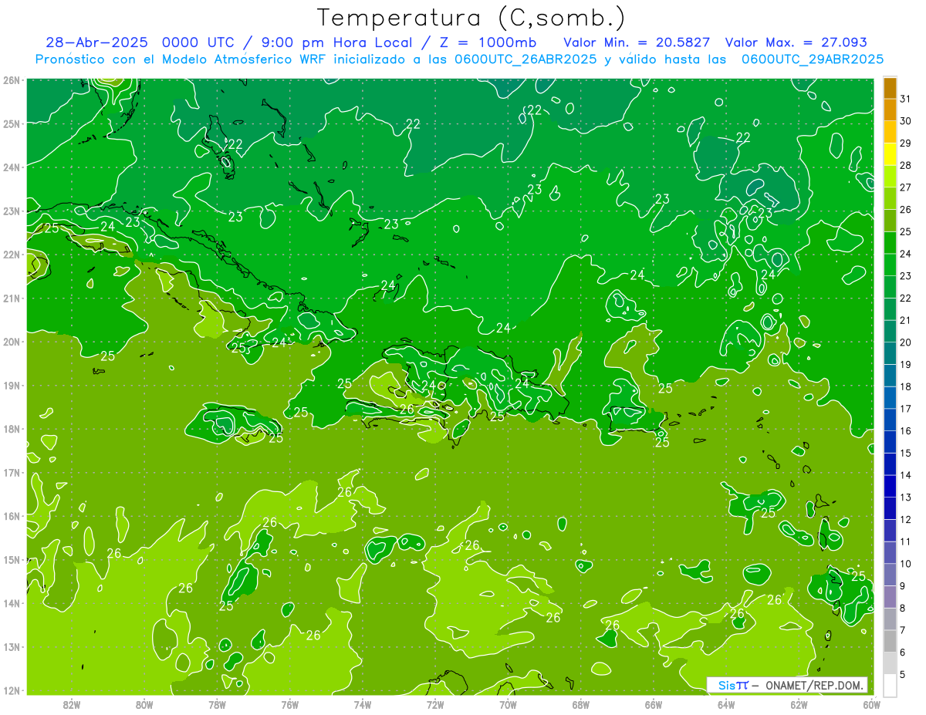Click the latitude axis label '21N'
926x715 pixels.
tap(12, 298)
